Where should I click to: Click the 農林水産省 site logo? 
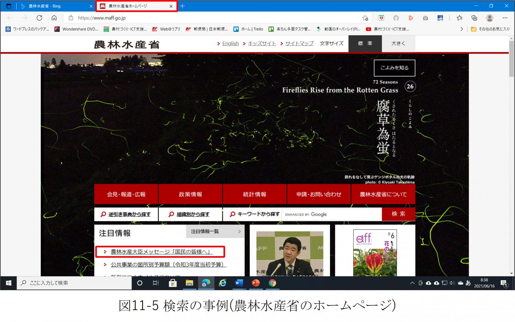(127, 45)
